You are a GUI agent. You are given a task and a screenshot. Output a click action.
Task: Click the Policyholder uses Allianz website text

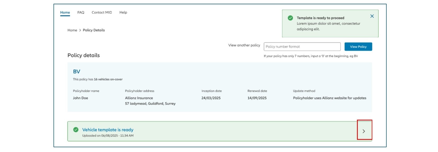tap(330, 98)
